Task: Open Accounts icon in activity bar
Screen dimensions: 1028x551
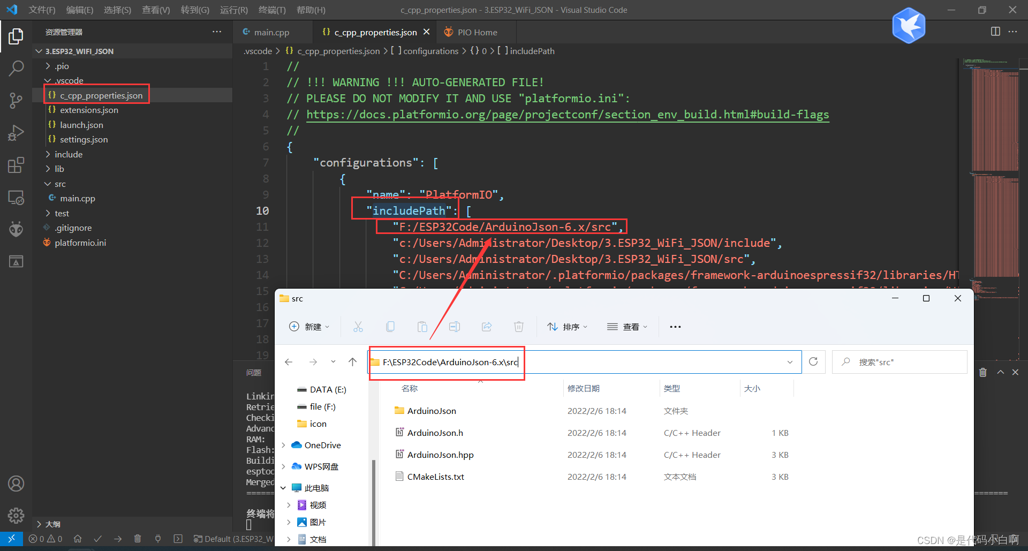Action: click(16, 484)
